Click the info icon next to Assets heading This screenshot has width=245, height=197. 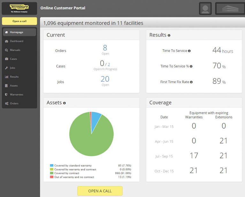coord(65,103)
